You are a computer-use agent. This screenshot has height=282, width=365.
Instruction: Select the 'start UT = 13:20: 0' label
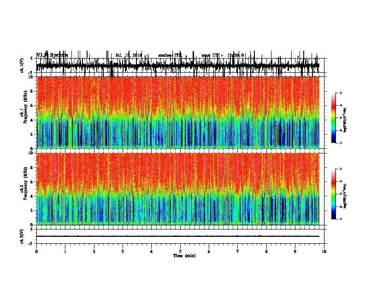tap(223, 55)
